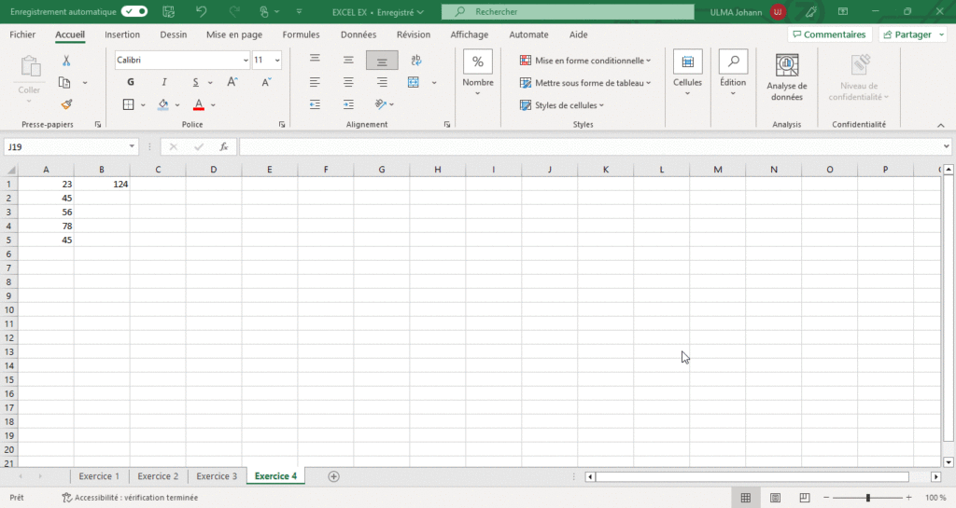Click the Save icon in title bar
Viewport: 956px width, 508px height.
169,11
